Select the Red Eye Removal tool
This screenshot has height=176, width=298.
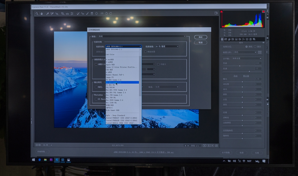tap(82, 14)
